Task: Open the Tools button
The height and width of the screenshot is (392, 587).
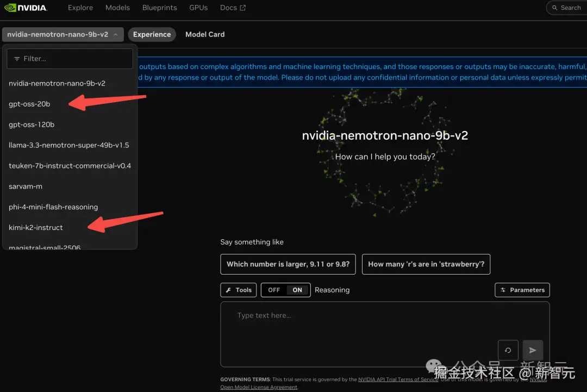Action: (x=239, y=290)
